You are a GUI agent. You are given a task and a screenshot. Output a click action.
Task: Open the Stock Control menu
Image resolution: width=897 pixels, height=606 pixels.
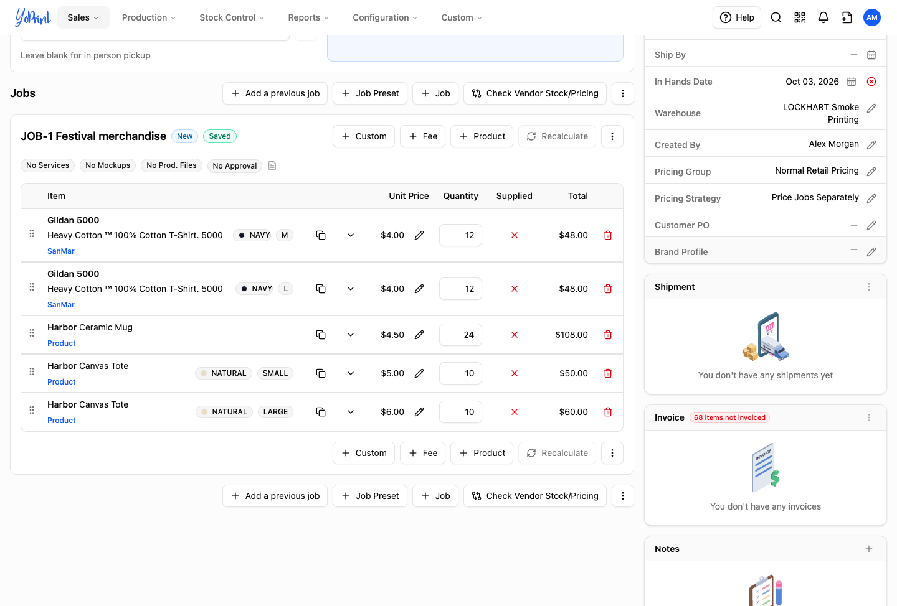pos(232,17)
